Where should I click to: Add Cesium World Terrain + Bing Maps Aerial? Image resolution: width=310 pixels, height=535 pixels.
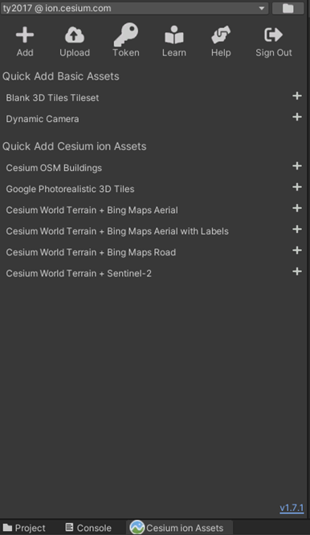(x=297, y=208)
